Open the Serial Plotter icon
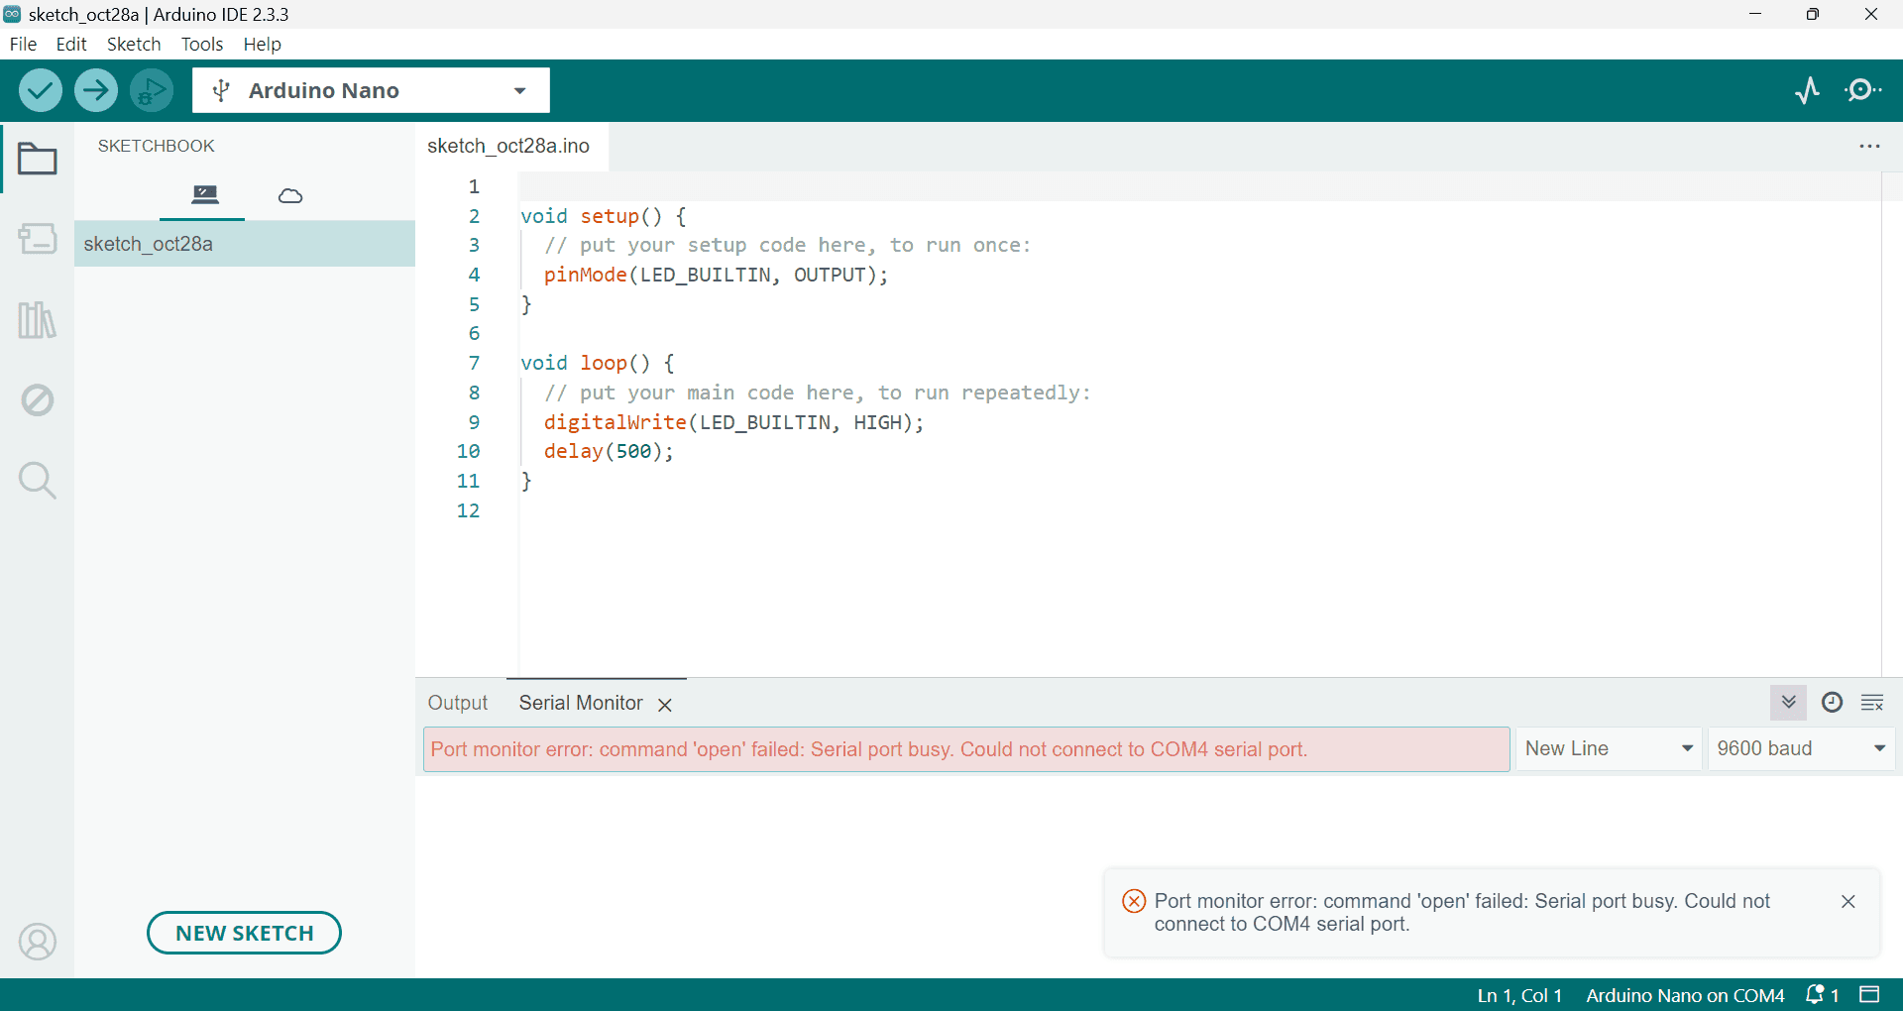Screen dimensions: 1903x1011 pos(1807,91)
